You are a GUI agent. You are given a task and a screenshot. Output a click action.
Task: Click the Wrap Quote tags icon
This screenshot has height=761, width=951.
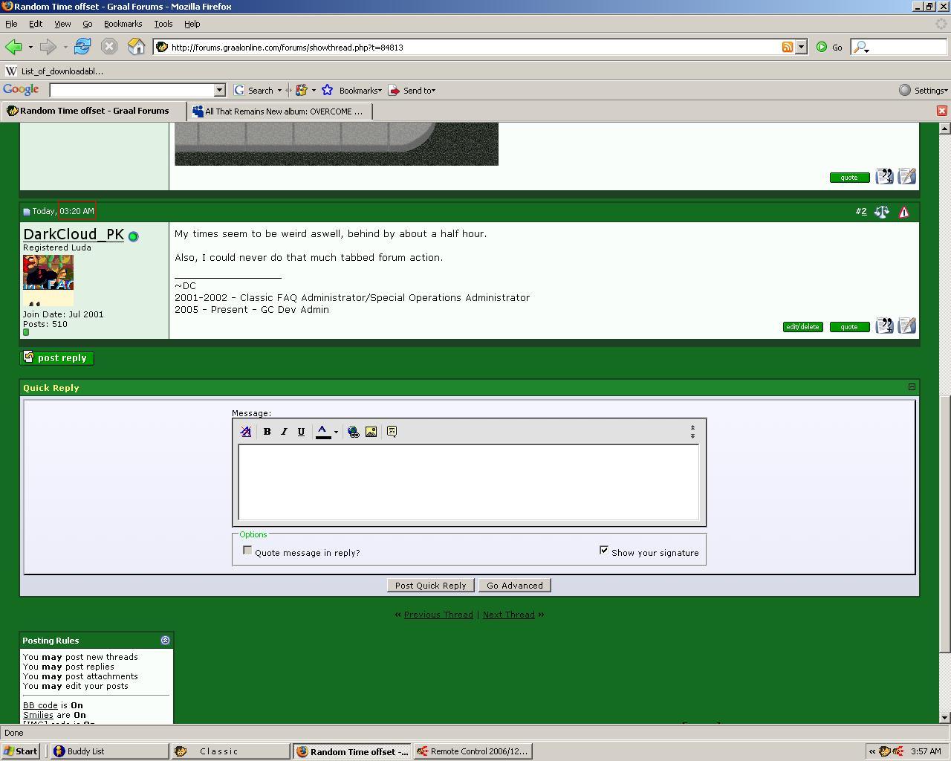[392, 432]
